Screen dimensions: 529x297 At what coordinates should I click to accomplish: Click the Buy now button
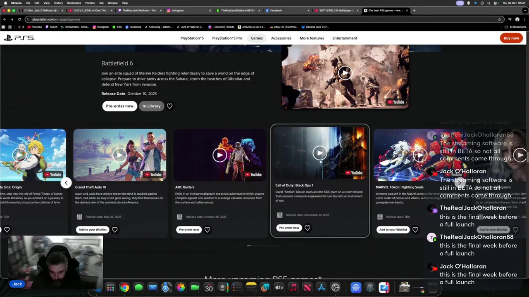(511, 38)
